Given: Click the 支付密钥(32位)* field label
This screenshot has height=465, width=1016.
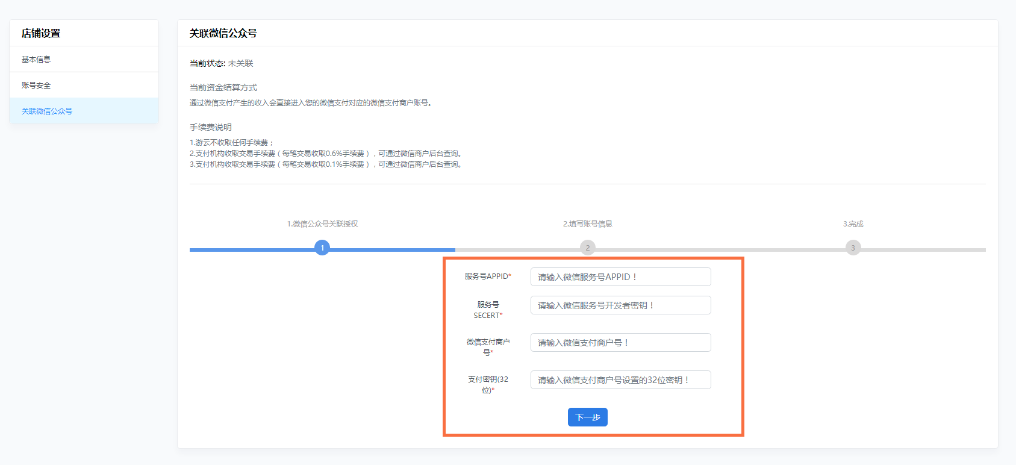Looking at the screenshot, I should coord(488,385).
